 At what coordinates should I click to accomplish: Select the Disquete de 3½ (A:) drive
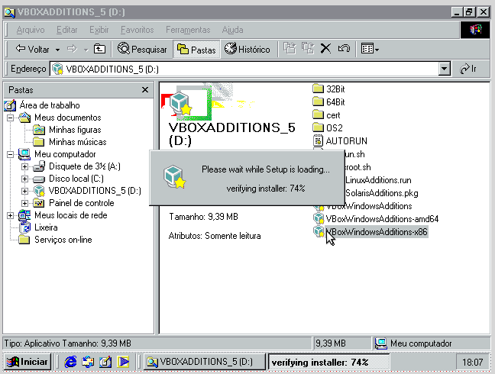point(84,166)
